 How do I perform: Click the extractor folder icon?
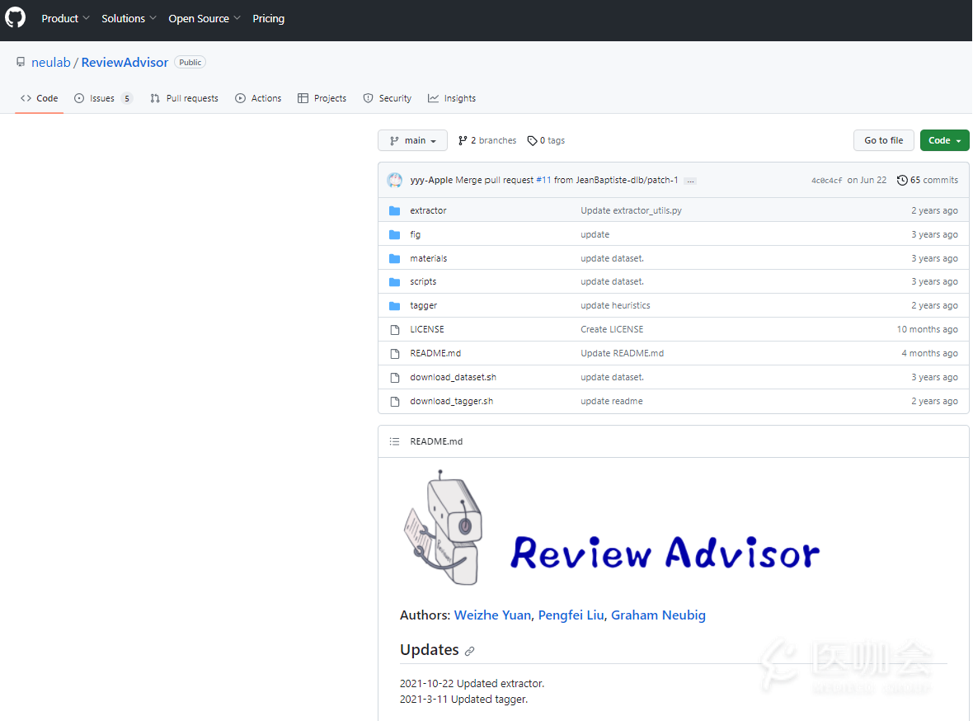coord(394,210)
